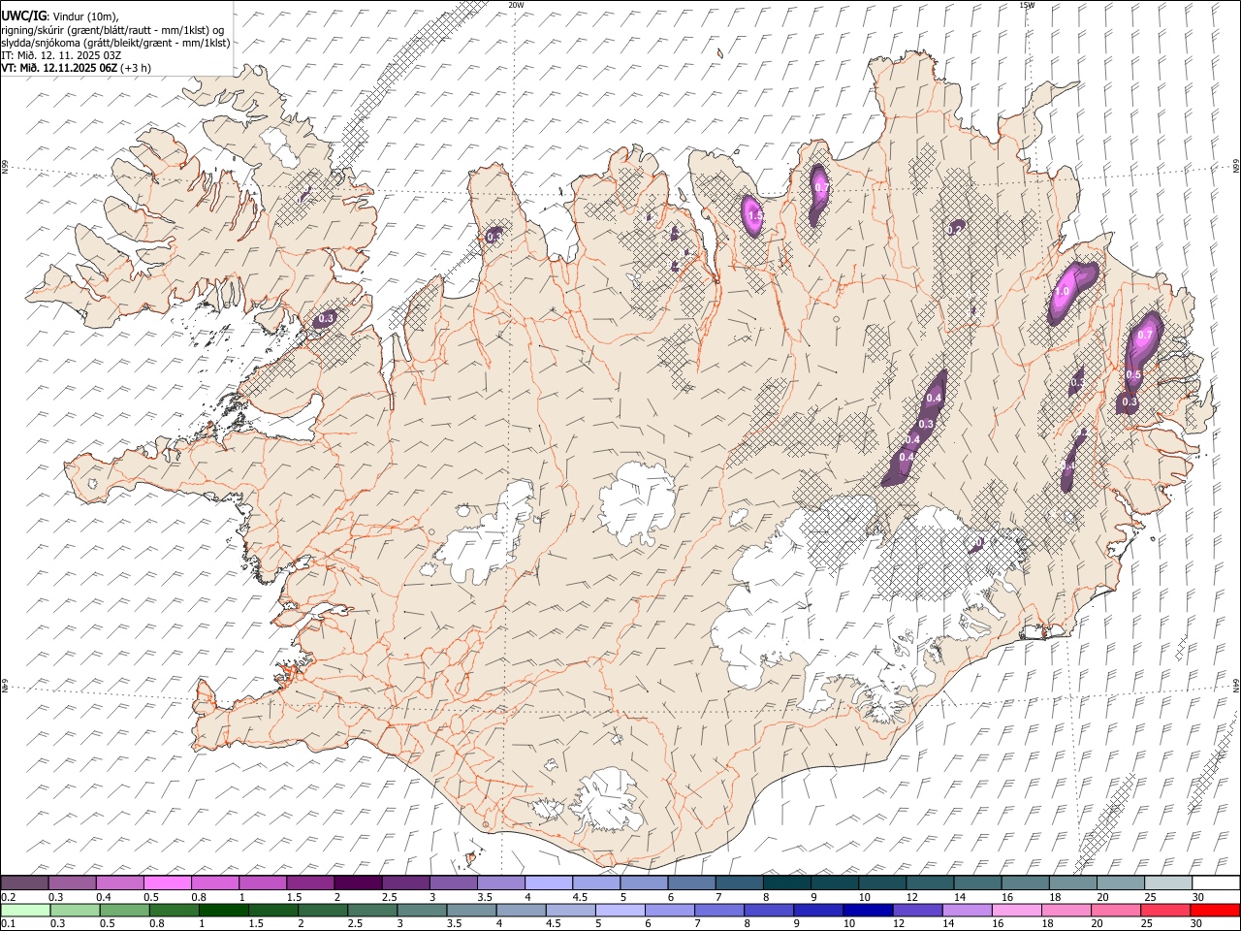Click the 15W longitude label

click(1027, 5)
